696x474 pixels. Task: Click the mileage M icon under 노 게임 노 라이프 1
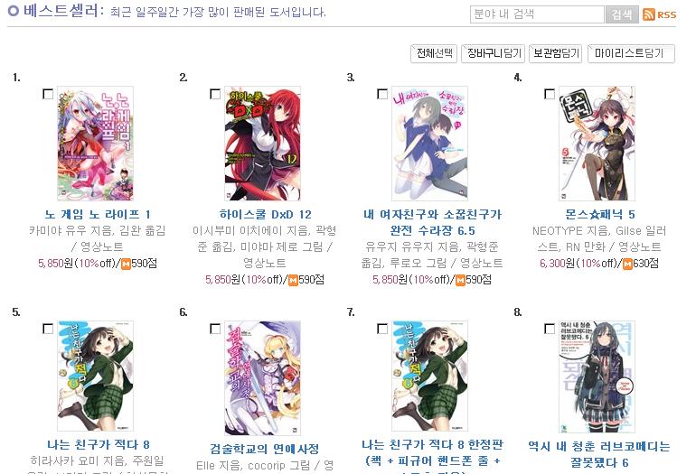click(126, 264)
